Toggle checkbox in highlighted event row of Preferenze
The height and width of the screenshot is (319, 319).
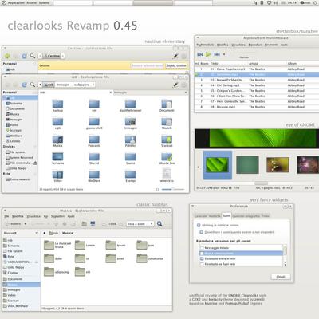pos(202,254)
